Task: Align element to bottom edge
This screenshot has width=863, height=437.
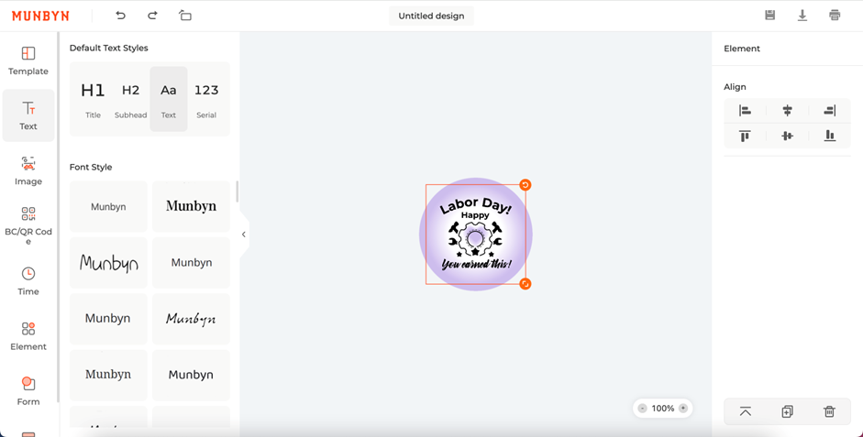Action: pos(830,136)
